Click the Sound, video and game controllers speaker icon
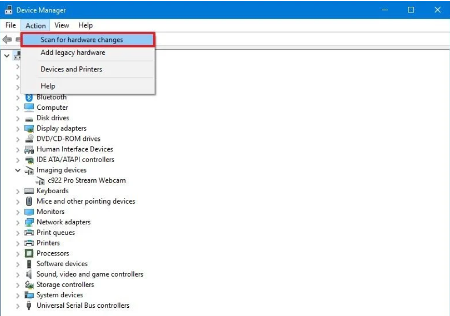The height and width of the screenshot is (316, 450). pyautogui.click(x=29, y=275)
